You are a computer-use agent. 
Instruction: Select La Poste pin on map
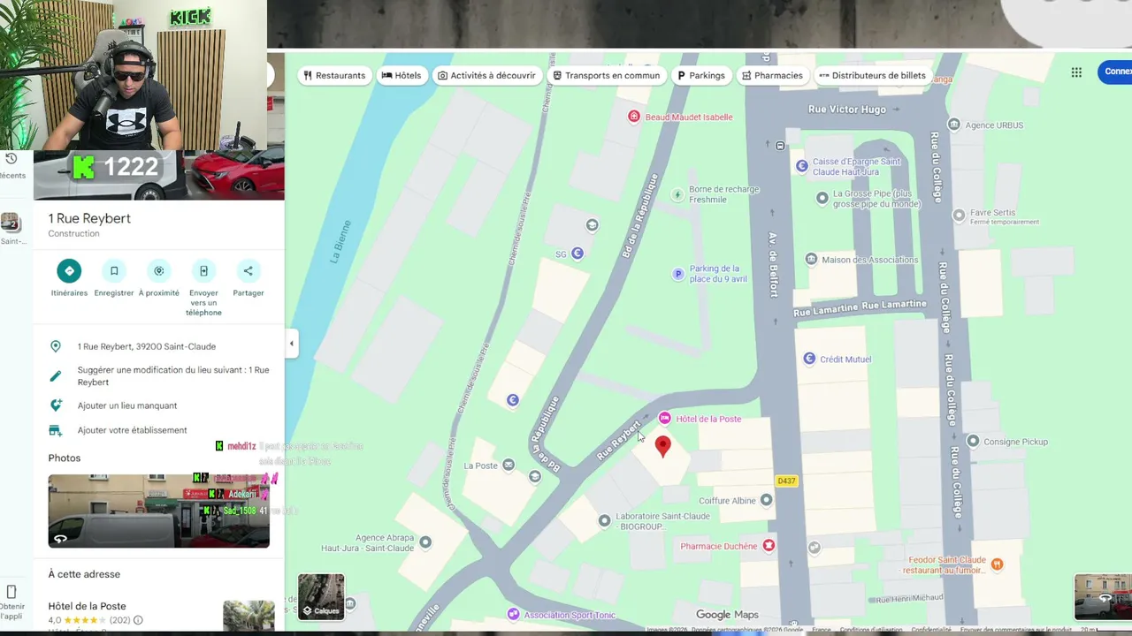509,466
